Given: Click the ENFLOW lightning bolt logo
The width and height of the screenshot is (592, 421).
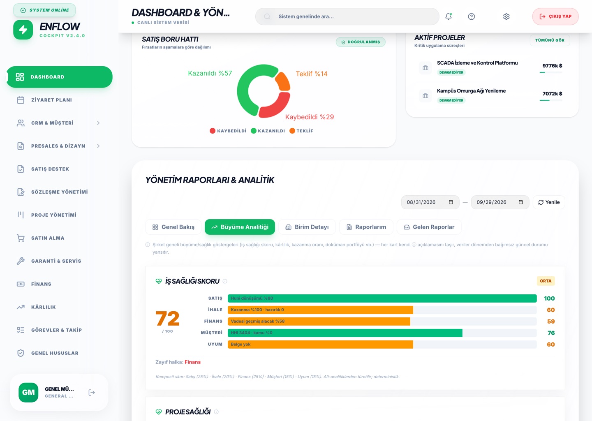Looking at the screenshot, I should point(23,30).
